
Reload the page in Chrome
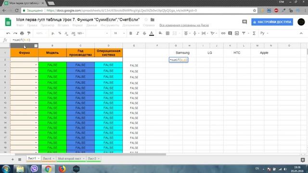(17, 11)
